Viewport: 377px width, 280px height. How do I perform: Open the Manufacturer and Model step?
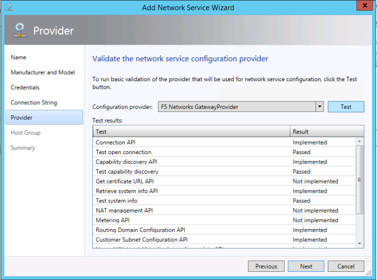pyautogui.click(x=43, y=72)
